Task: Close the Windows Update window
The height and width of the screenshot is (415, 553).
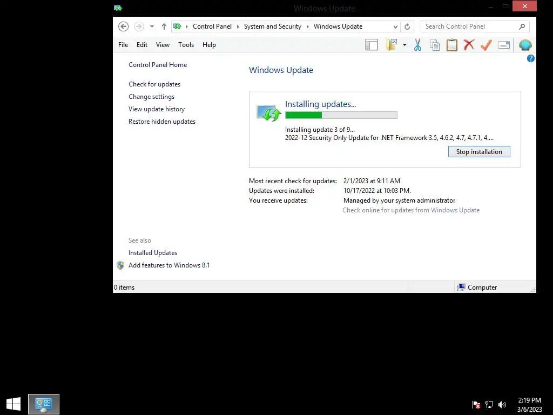Action: pyautogui.click(x=524, y=6)
